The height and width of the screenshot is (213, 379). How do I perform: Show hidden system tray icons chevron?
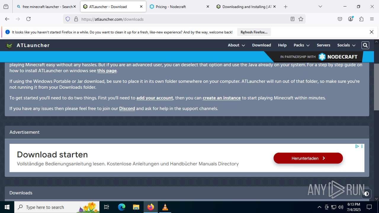pos(319,207)
